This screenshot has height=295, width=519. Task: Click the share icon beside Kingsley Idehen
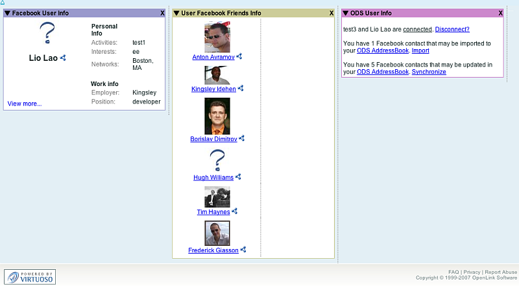tap(241, 88)
